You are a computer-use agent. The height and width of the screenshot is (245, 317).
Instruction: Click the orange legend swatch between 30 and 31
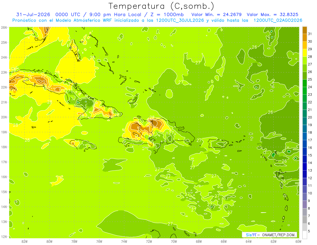click(305, 38)
